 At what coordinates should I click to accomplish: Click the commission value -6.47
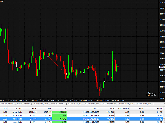(127, 112)
